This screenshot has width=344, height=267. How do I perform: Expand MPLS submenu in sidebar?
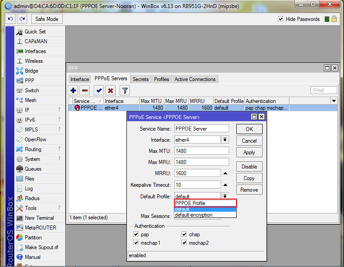pyautogui.click(x=60, y=129)
